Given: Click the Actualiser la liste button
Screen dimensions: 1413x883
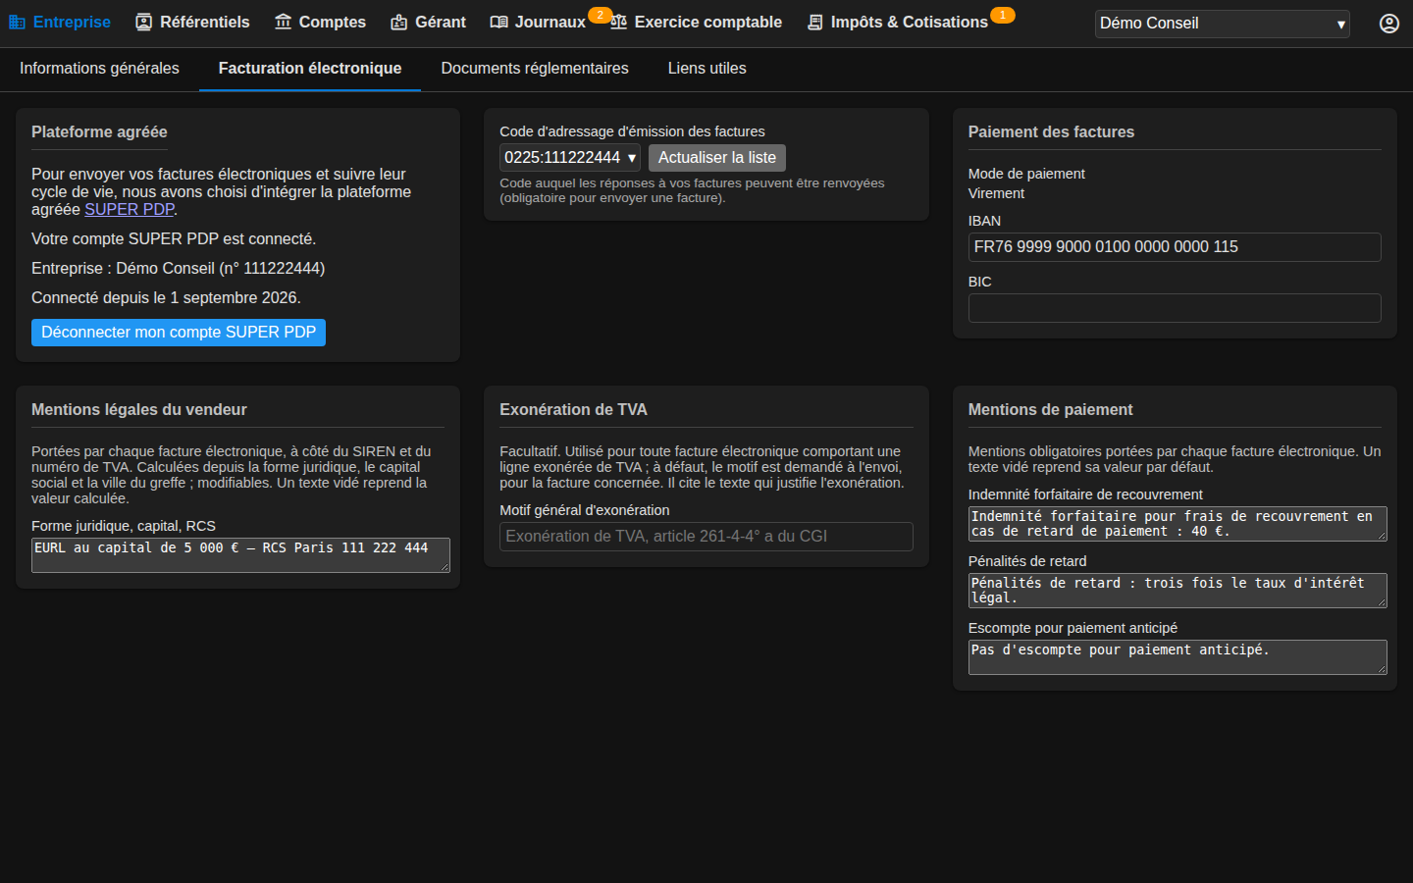Looking at the screenshot, I should 717,158.
